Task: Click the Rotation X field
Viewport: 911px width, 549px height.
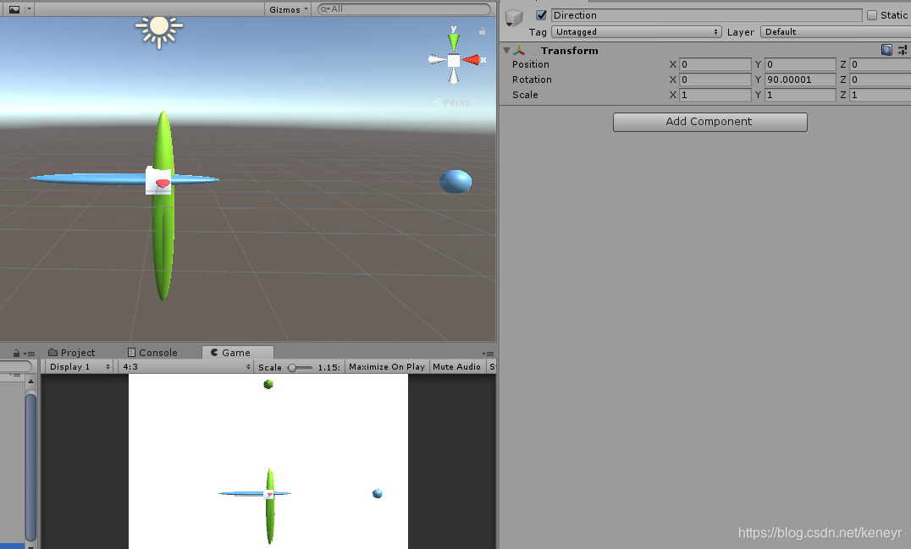Action: click(x=715, y=80)
